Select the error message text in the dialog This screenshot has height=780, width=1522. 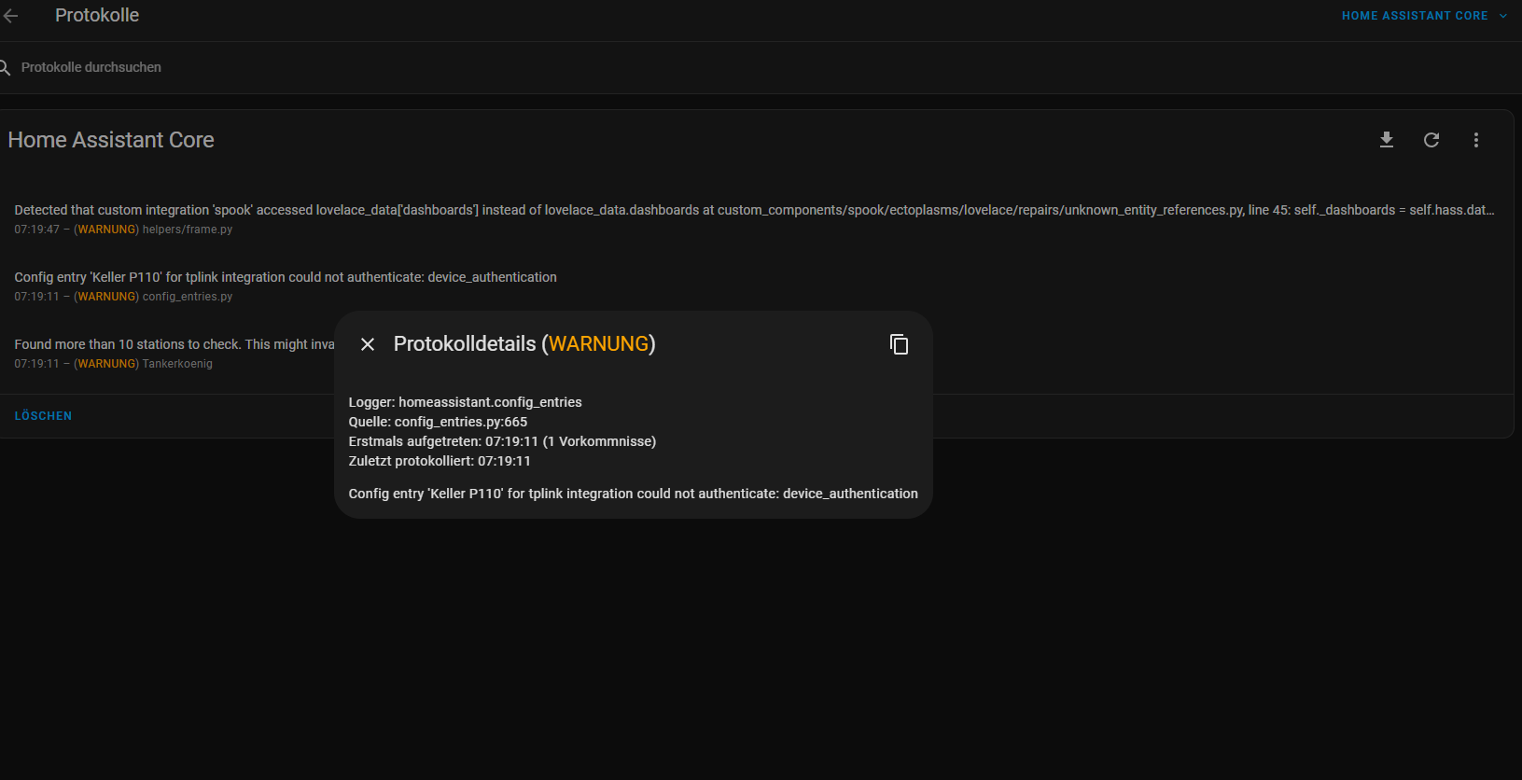(633, 494)
